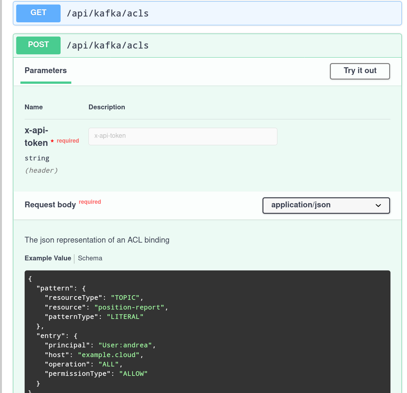Click the example JSON code block
This screenshot has height=393, width=407.
click(207, 332)
